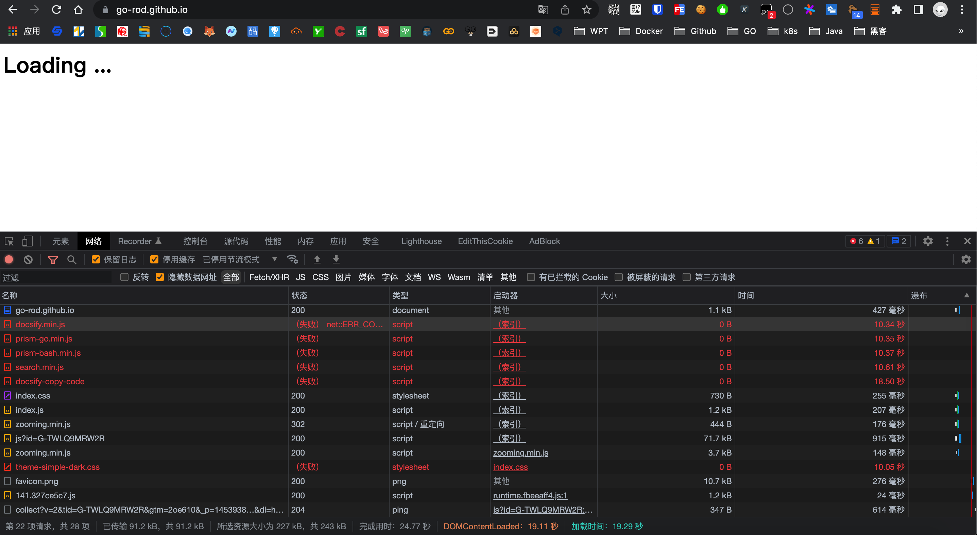Stop recording network log with red record icon
977x535 pixels.
click(x=9, y=259)
